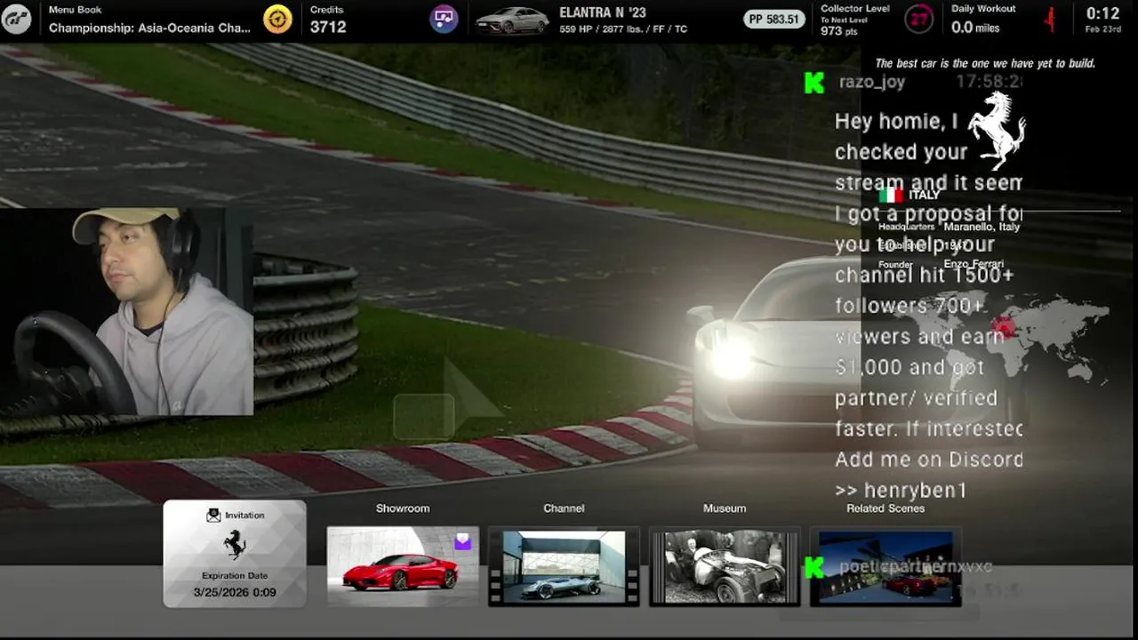Open the Menu Book Asia-Oceania championship entry
The height and width of the screenshot is (640, 1138).
(149, 19)
